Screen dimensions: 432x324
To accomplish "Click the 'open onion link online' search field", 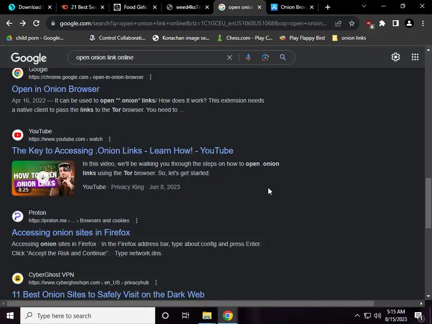I will tap(149, 57).
